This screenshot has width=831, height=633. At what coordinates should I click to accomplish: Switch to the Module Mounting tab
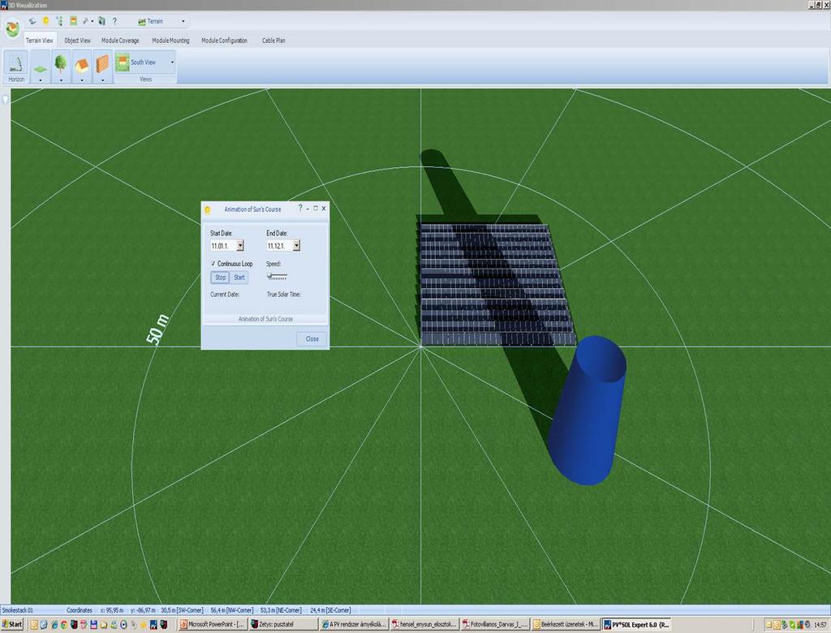[x=170, y=41]
